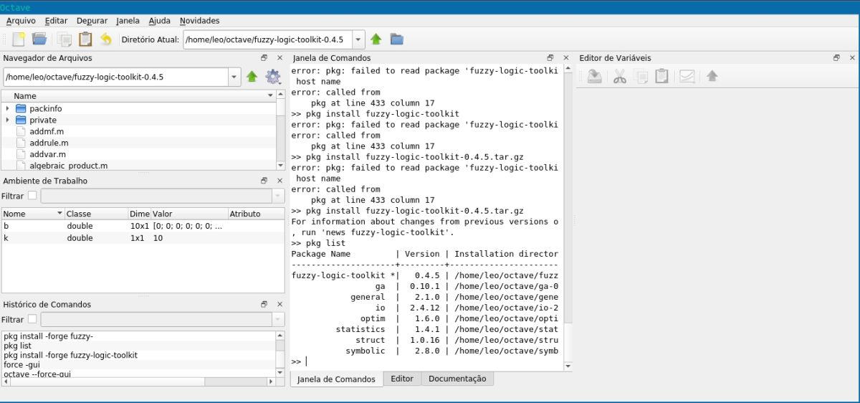Image resolution: width=860 pixels, height=403 pixels.
Task: Click the command window vertical scrollbar
Action: tap(569, 217)
